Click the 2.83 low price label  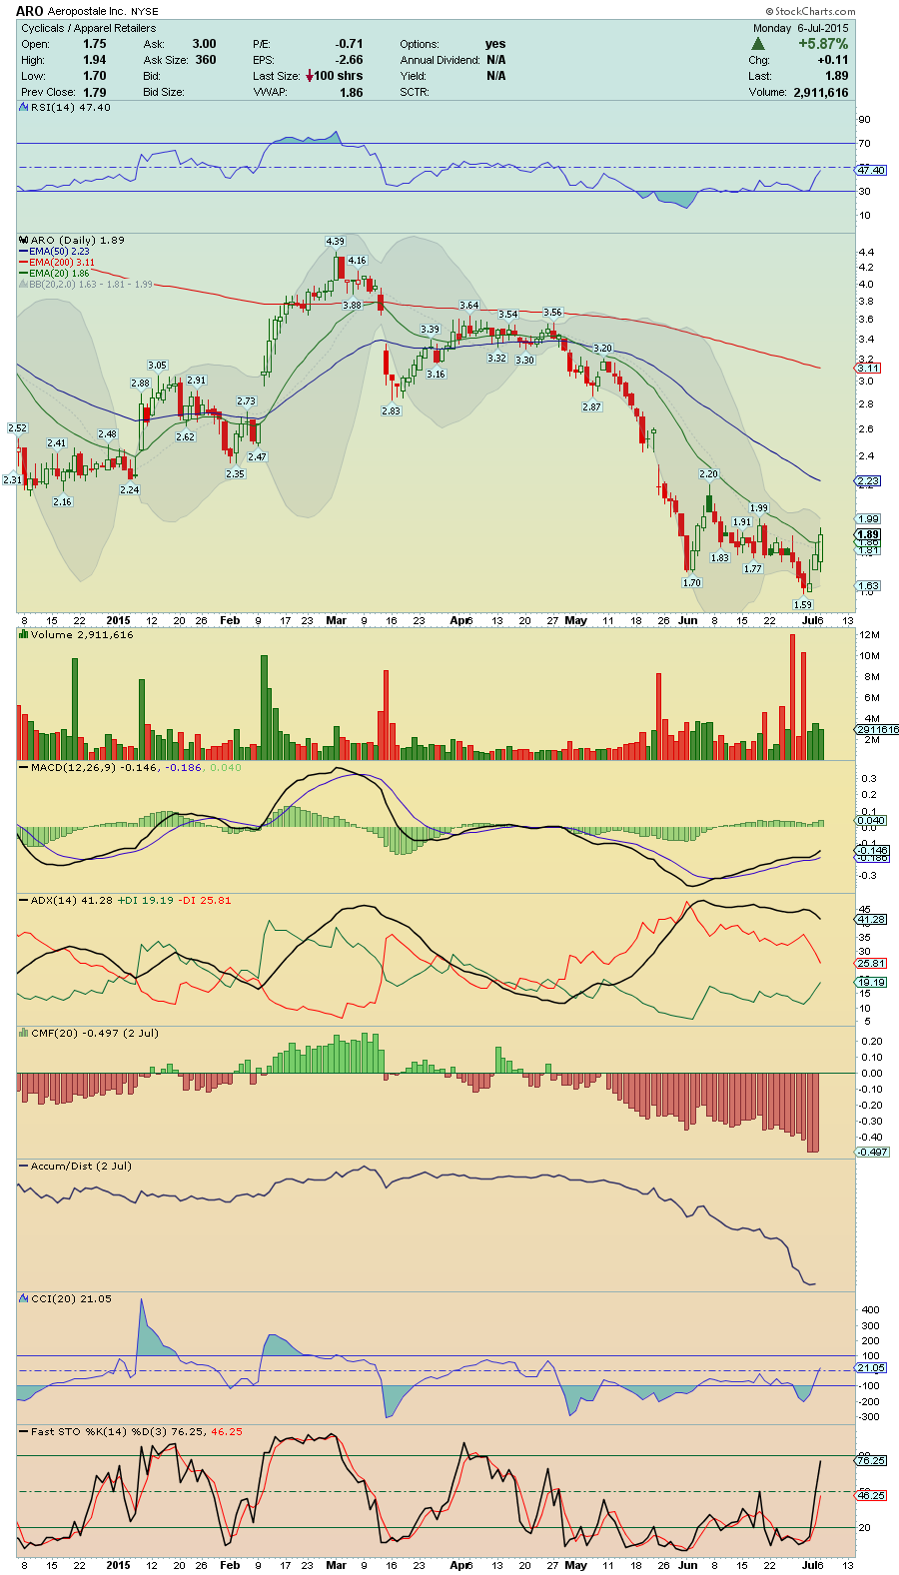pos(391,410)
